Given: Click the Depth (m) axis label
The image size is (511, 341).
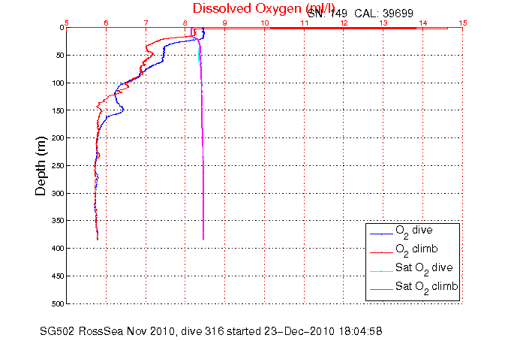Looking at the screenshot, I should tap(41, 166).
